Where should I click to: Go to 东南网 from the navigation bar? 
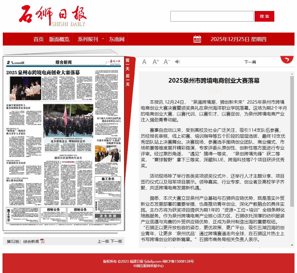pyautogui.click(x=117, y=39)
